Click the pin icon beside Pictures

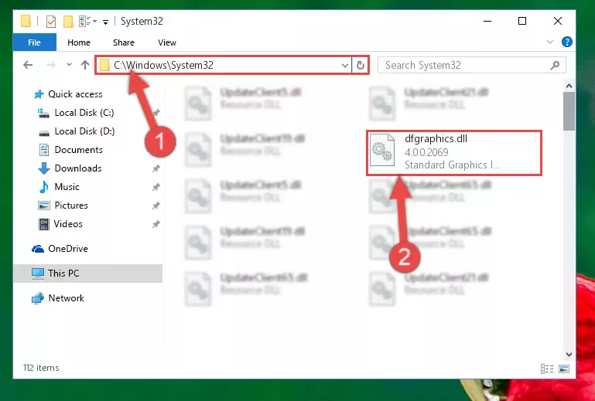coord(156,206)
